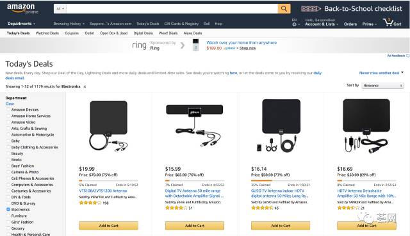Uncheck the Electronics department checkbox

coord(8,209)
